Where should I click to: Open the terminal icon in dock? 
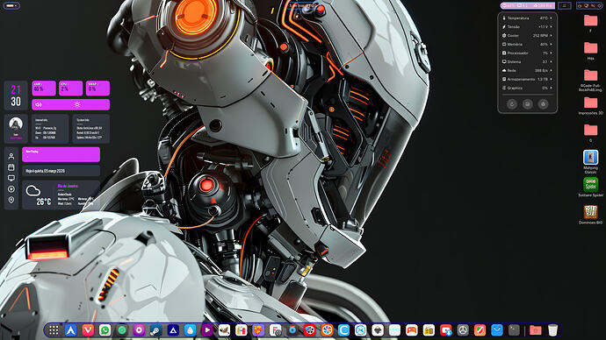pos(514,330)
